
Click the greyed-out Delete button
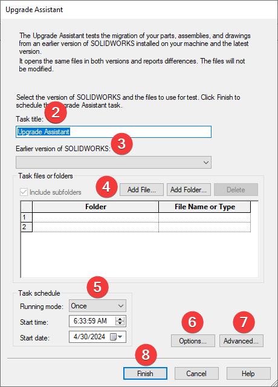coord(236,189)
